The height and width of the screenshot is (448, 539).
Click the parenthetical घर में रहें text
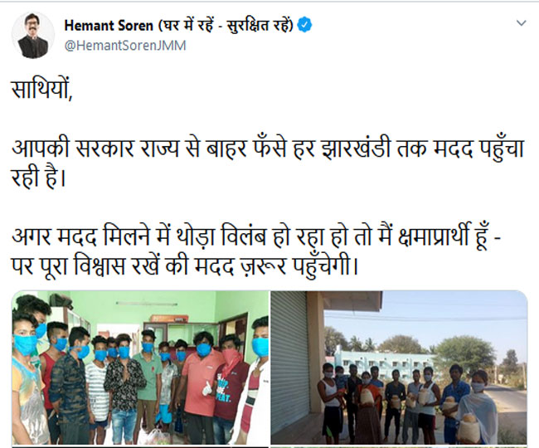(226, 26)
